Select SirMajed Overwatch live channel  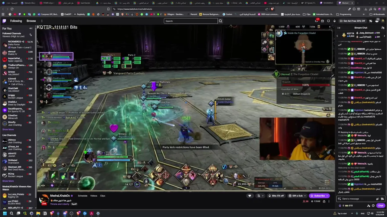18,162
